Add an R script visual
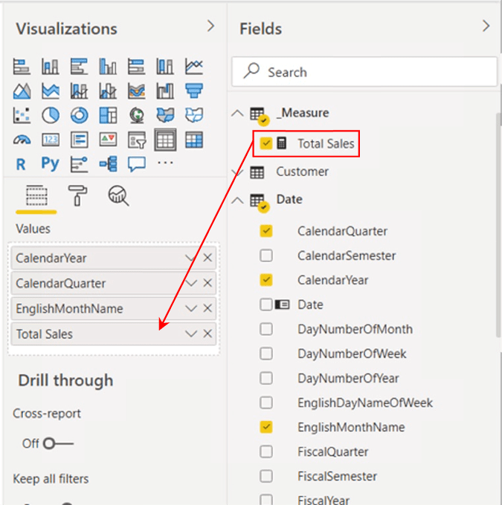The width and height of the screenshot is (502, 505). pos(22,163)
